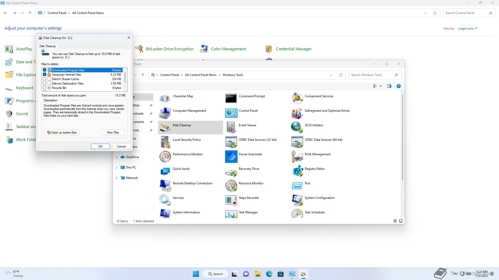Select Disk Cleanup in Windows Tools list
The width and height of the screenshot is (499, 280).
click(190, 127)
